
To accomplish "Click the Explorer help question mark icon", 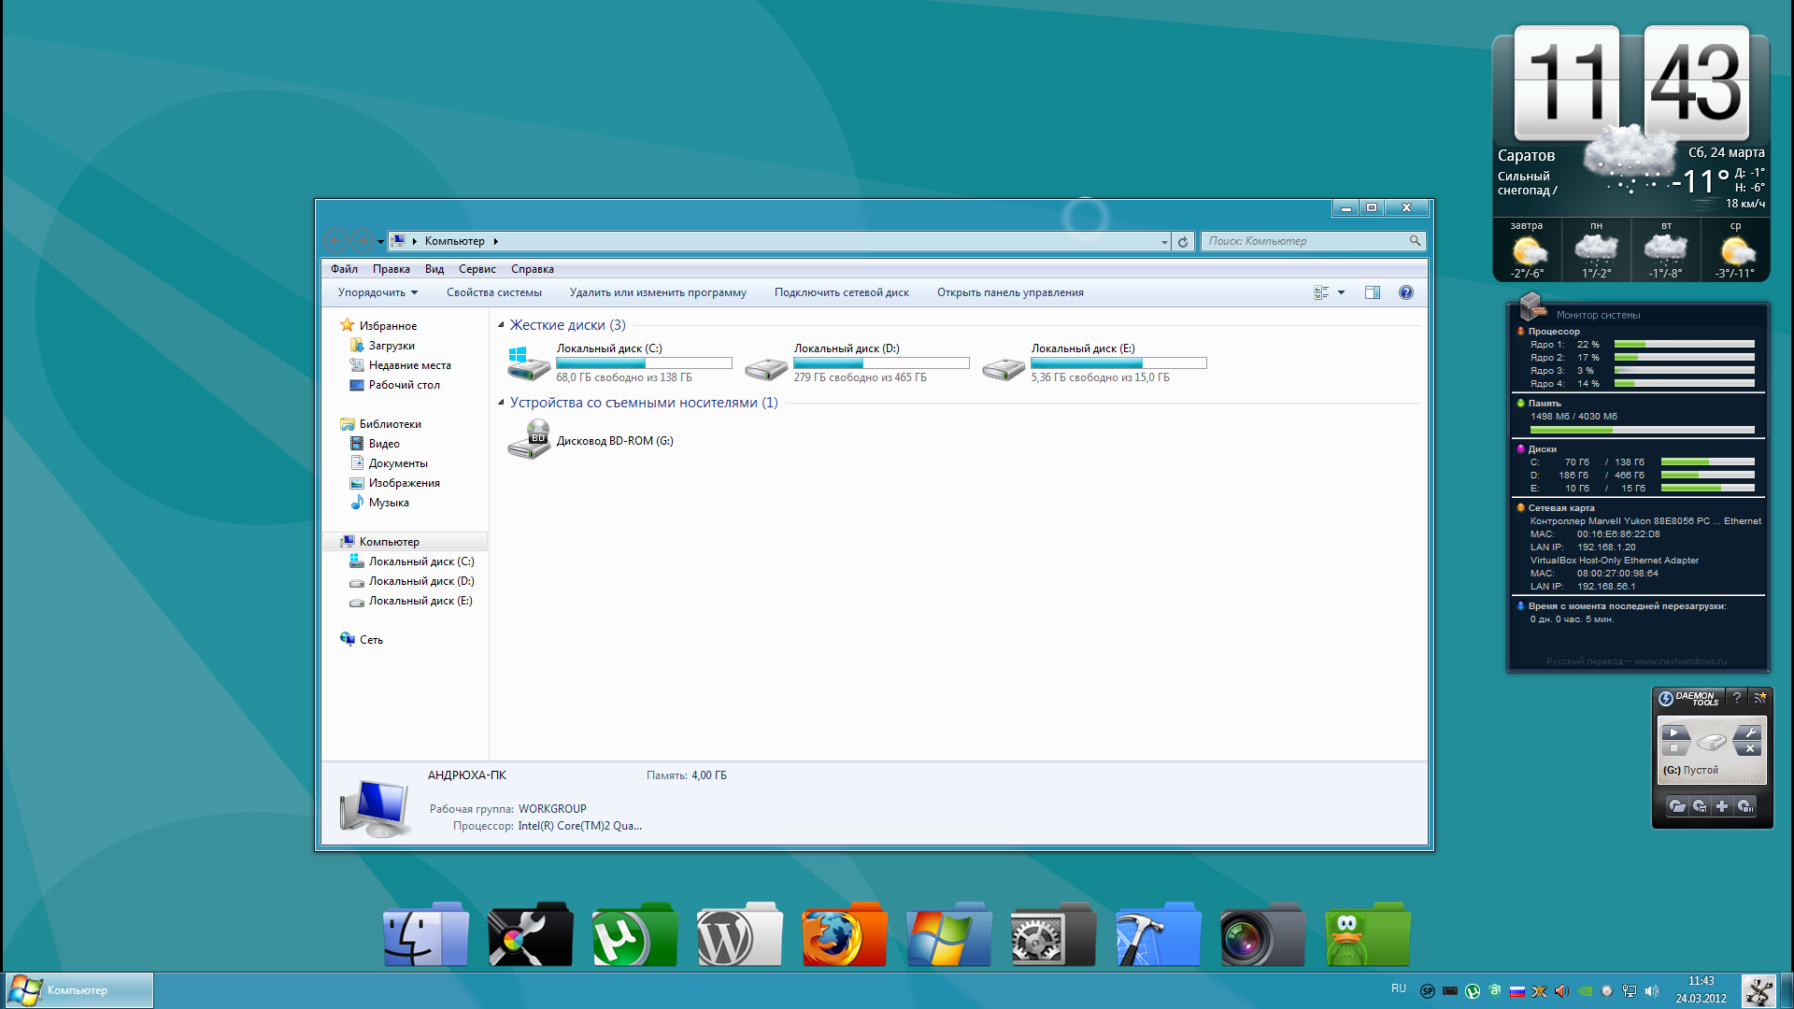I will [x=1405, y=292].
